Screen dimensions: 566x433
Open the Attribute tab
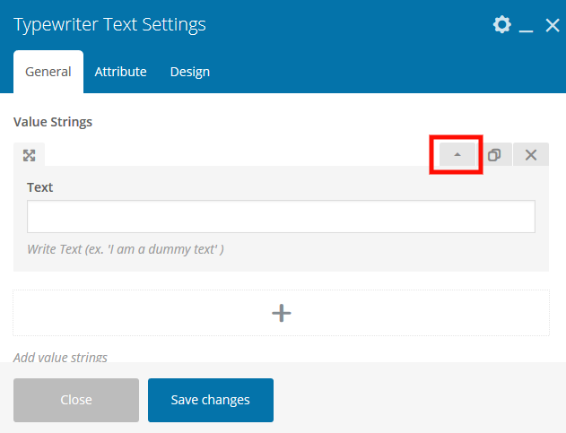point(120,72)
